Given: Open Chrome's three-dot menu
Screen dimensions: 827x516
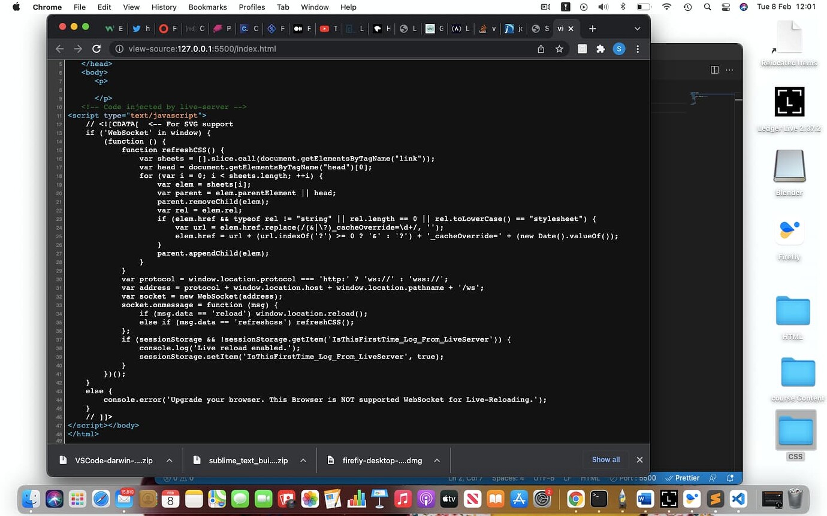Looking at the screenshot, I should tap(638, 49).
